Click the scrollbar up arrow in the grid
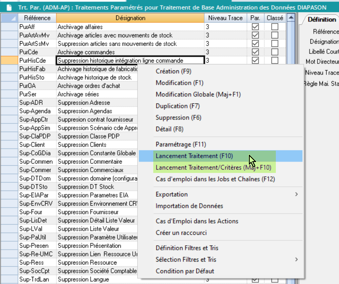This screenshot has width=339, height=284. pyautogui.click(x=290, y=18)
